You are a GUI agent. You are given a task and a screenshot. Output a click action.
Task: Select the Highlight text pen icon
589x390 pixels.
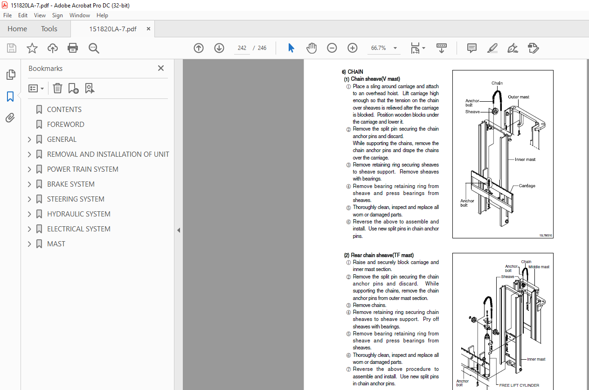(x=492, y=48)
